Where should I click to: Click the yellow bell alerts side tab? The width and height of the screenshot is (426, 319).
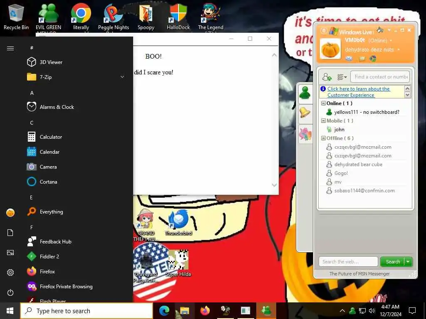click(x=305, y=113)
